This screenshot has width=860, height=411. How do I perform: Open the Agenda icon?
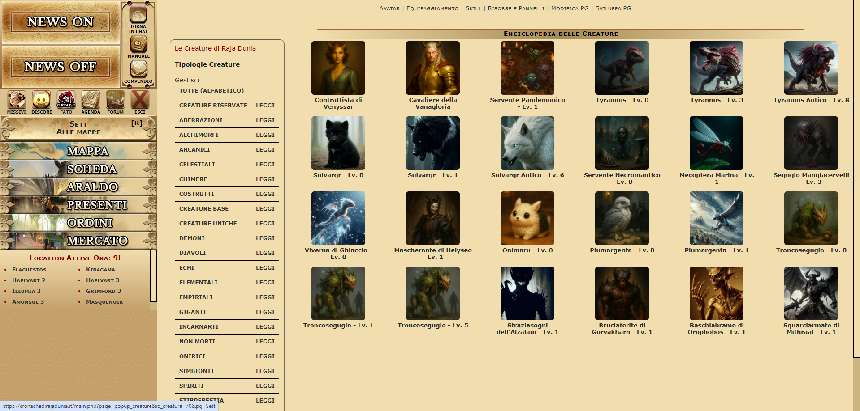[91, 100]
